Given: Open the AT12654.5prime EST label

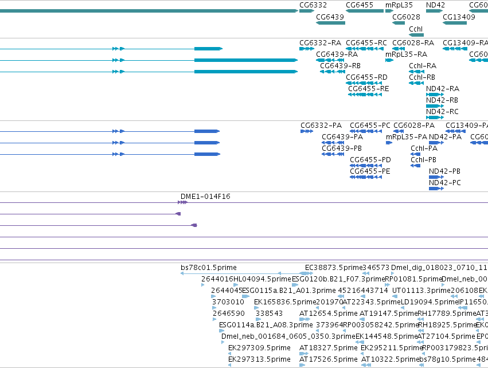Looking at the screenshot, I should point(329,314).
